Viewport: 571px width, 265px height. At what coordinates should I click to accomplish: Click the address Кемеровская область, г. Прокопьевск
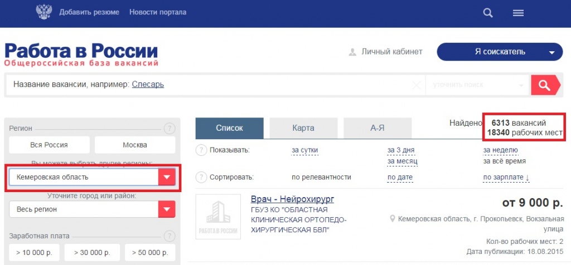[x=481, y=224]
